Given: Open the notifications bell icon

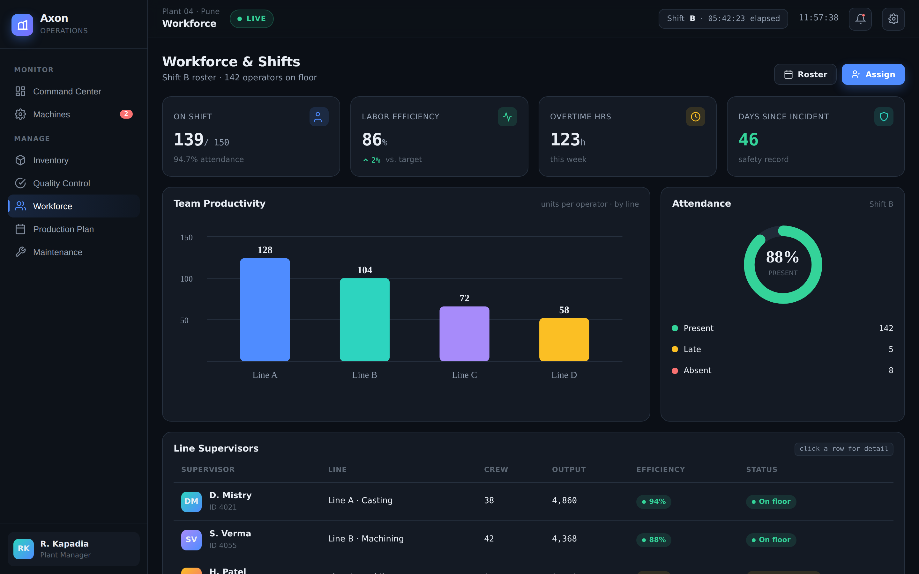Looking at the screenshot, I should point(860,18).
